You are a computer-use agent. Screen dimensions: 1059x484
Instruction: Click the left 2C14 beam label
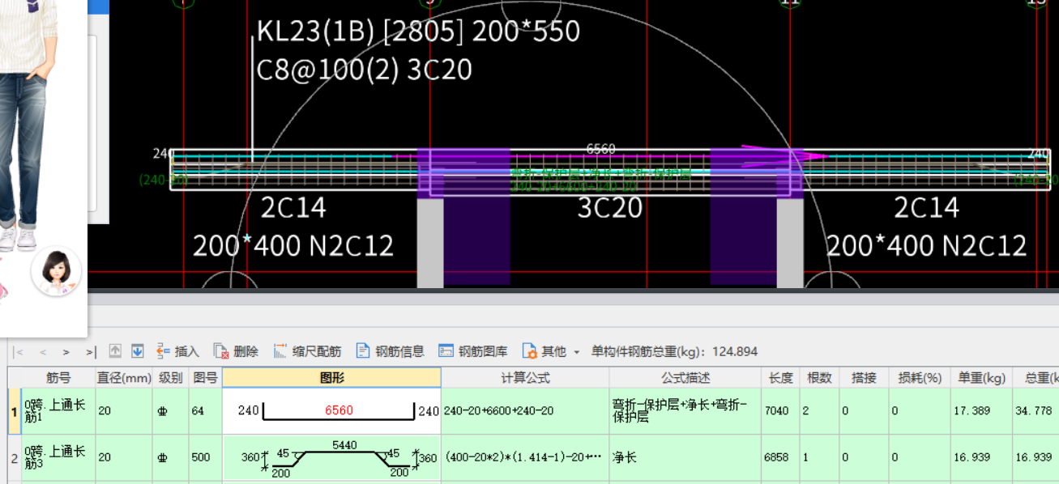(x=293, y=208)
